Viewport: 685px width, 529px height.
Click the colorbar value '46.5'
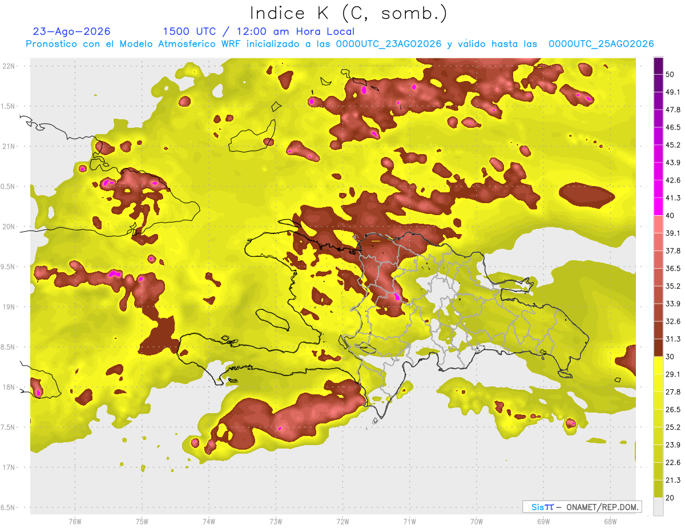672,127
